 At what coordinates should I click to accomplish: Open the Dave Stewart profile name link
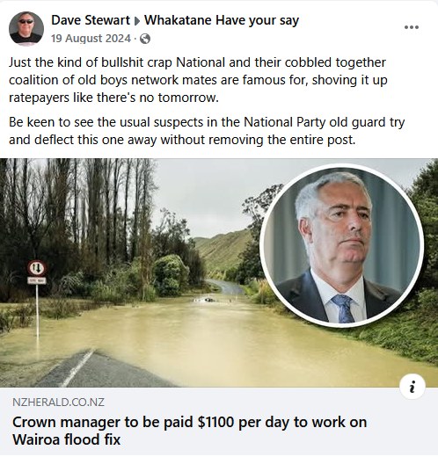[91, 20]
